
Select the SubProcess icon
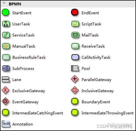tap(6, 68)
